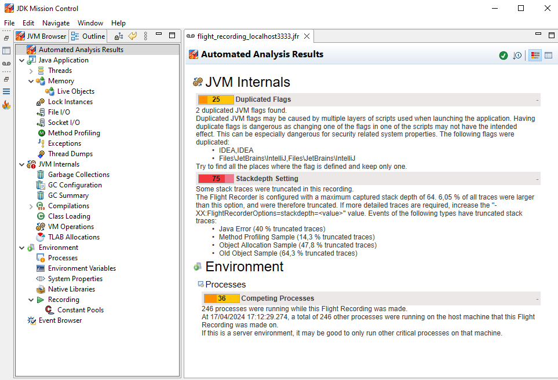Open the Event Browser page
Screen dimensions: 558x380
tap(60, 320)
